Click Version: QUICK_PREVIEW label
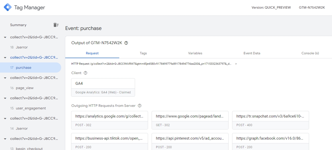This screenshot has width=332, height=150. [271, 7]
